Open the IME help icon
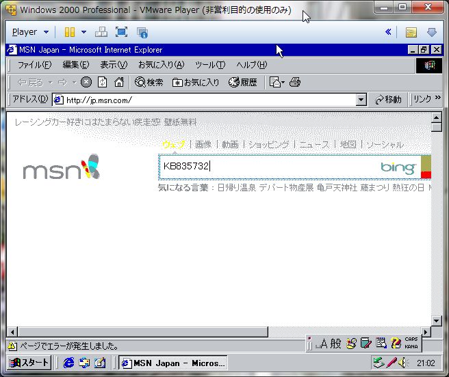 click(396, 343)
